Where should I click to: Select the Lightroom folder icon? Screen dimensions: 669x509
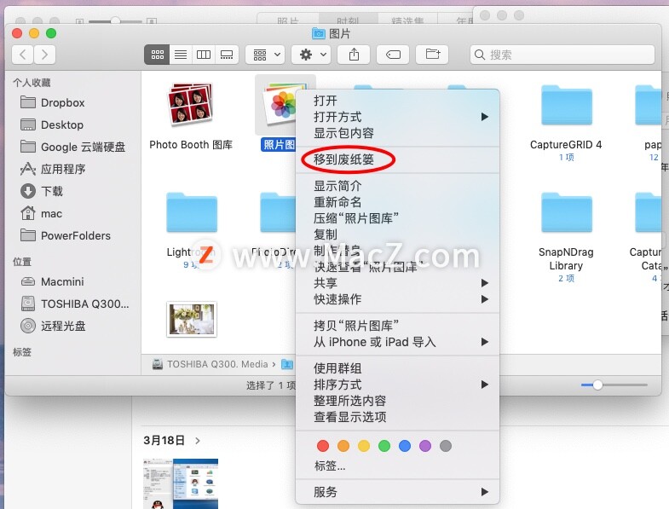(x=192, y=212)
